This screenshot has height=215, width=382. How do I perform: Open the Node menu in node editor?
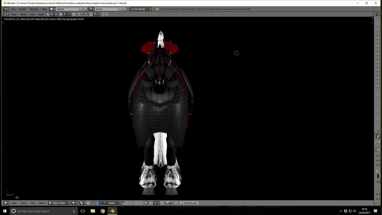click(41, 14)
